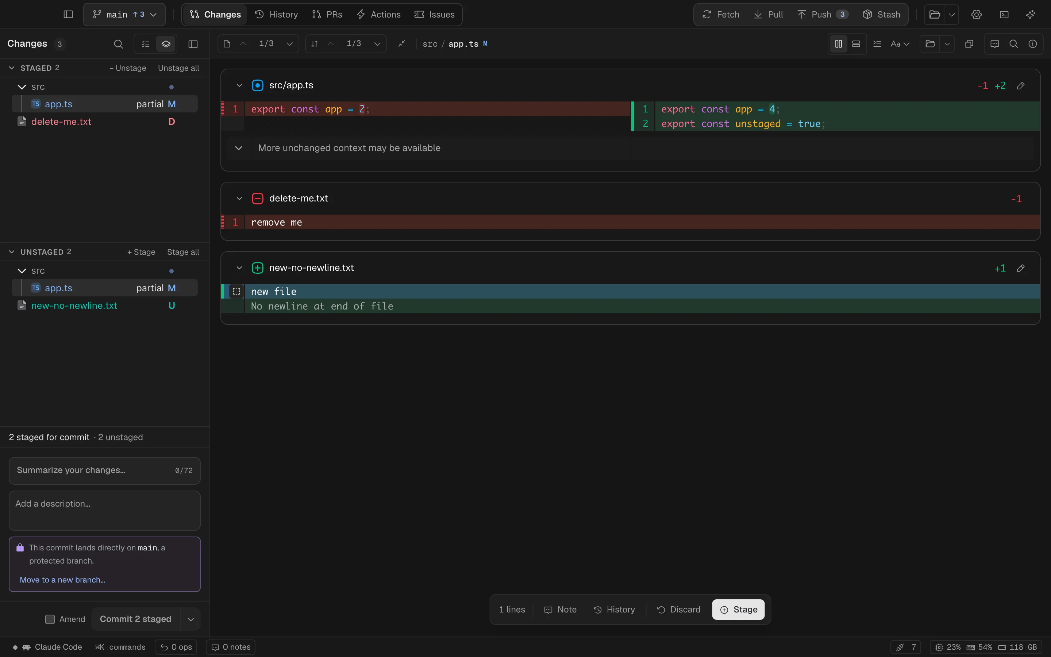
Task: Click the Add a description field
Action: (x=105, y=511)
